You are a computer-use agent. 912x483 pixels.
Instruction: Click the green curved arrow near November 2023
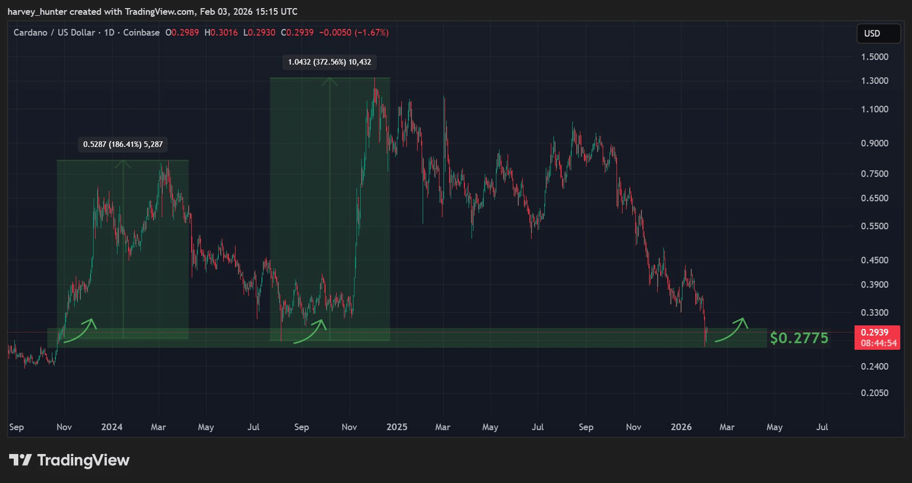click(x=80, y=331)
